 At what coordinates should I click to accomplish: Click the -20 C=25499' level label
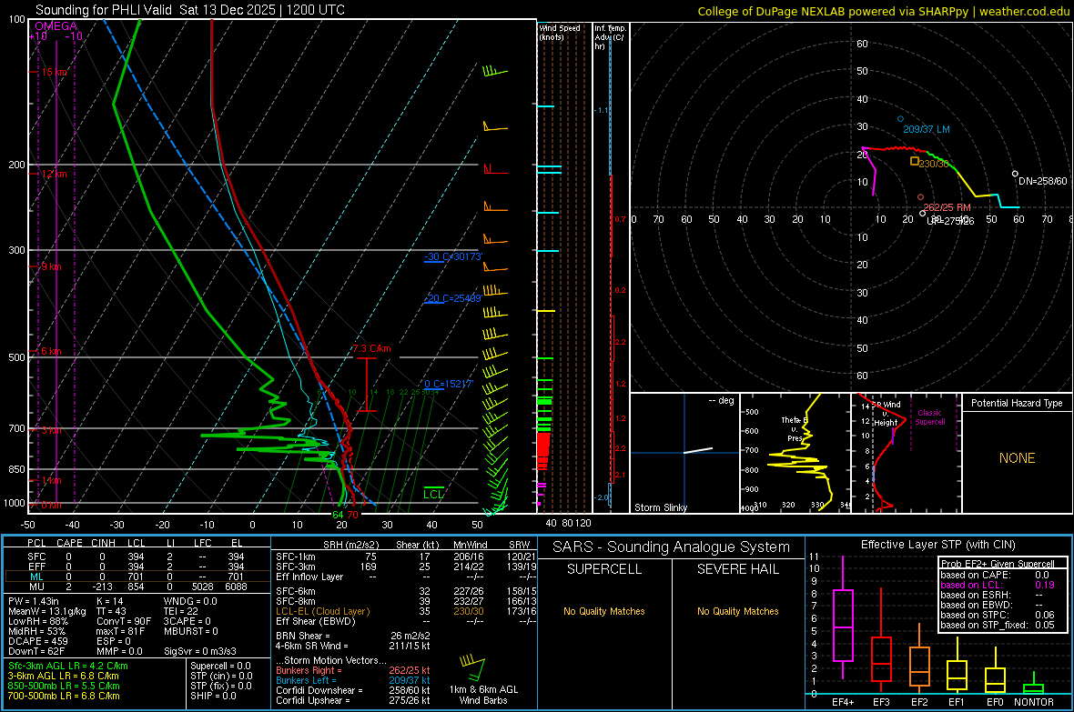452,298
